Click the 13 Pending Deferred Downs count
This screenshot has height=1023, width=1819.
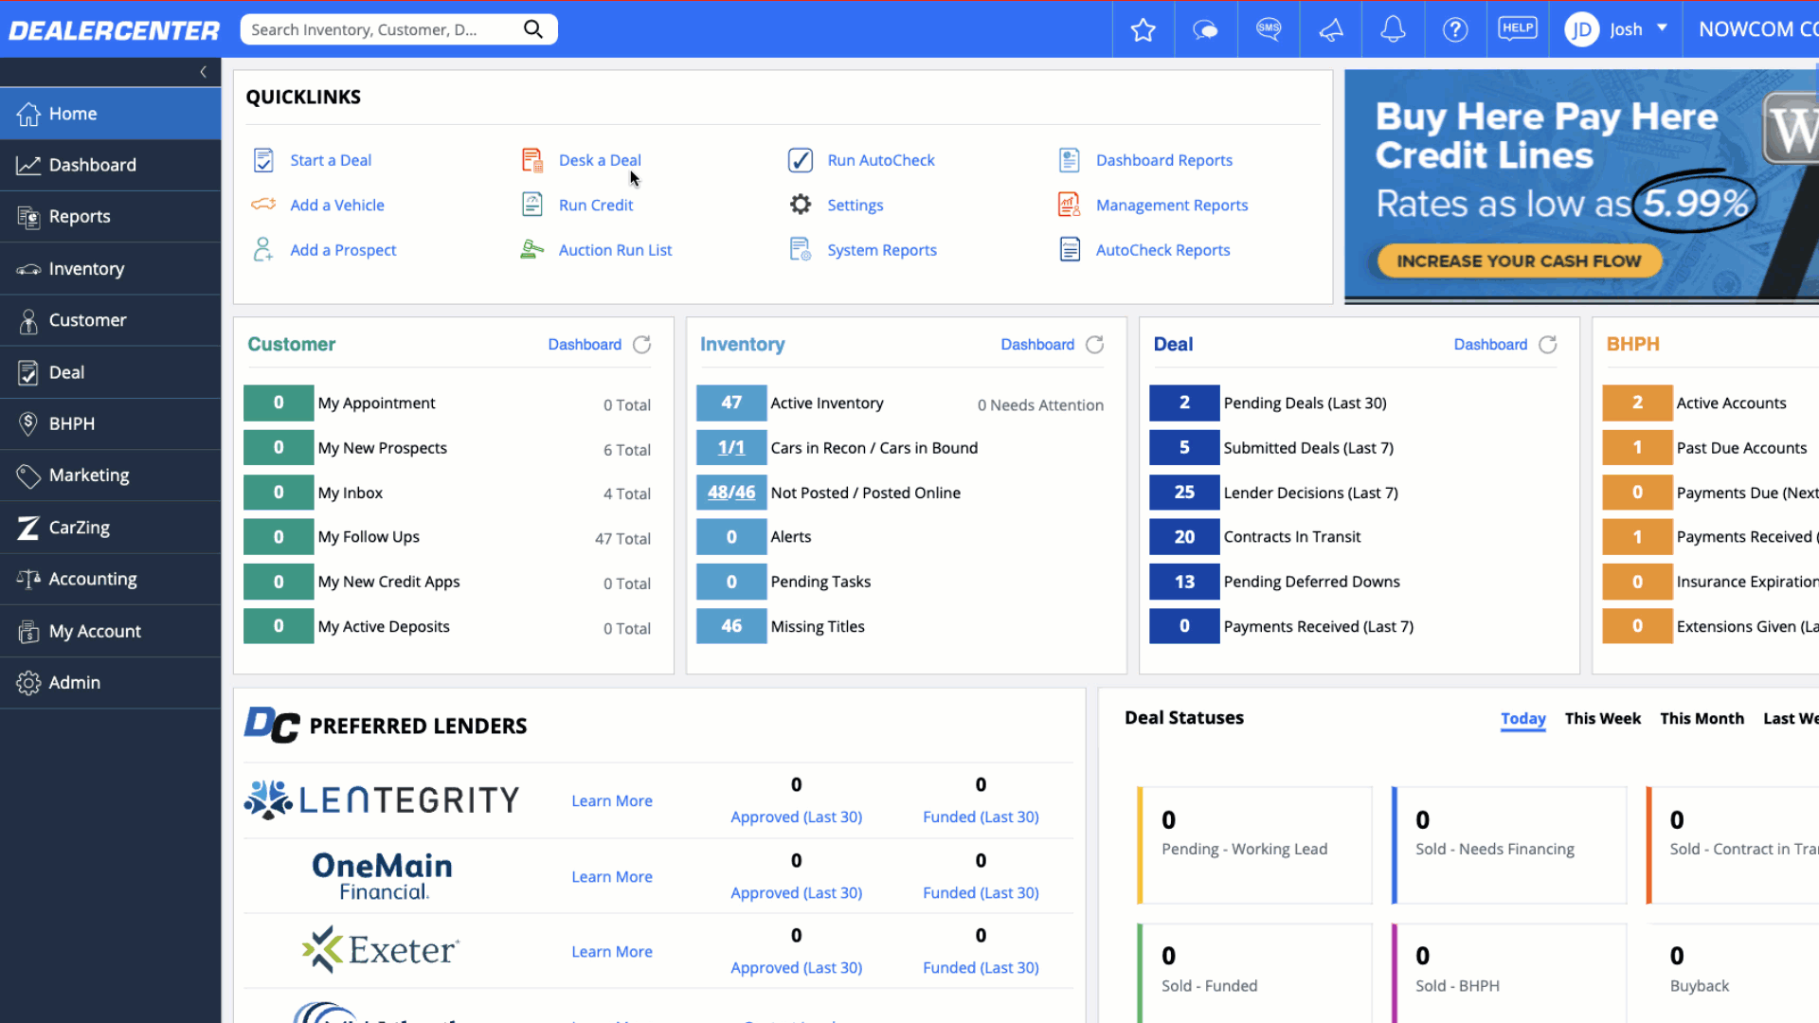click(1184, 582)
